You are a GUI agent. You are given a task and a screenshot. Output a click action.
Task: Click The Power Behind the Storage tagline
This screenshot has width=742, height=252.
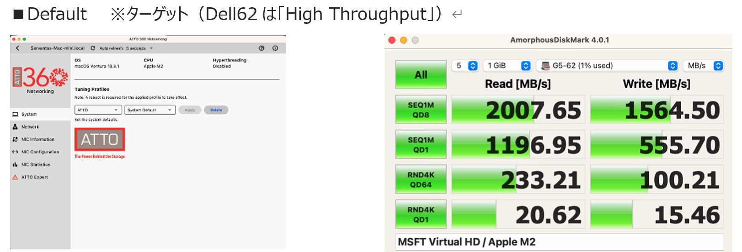(100, 157)
